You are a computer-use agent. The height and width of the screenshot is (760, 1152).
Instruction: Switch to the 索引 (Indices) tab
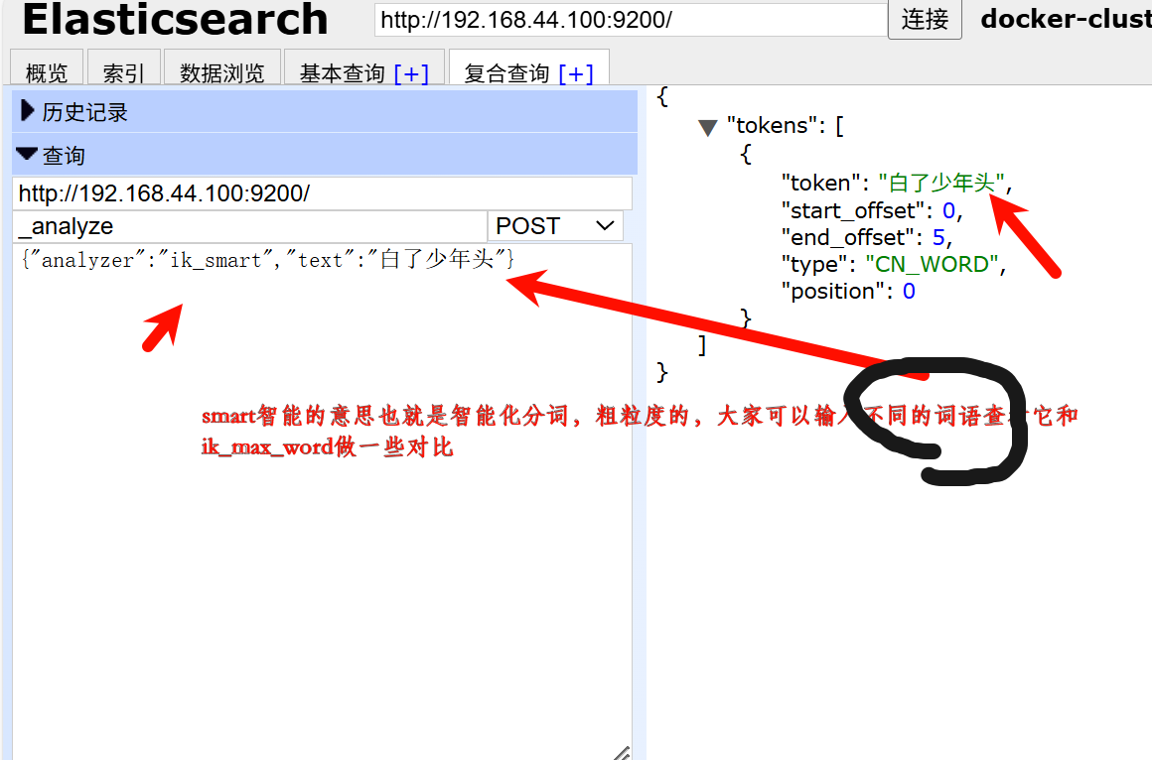pyautogui.click(x=123, y=70)
